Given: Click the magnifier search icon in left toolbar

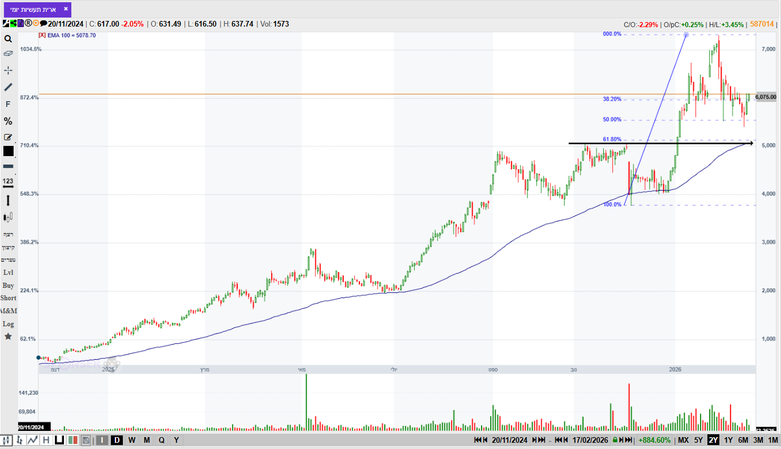Looking at the screenshot, I should pos(8,39).
